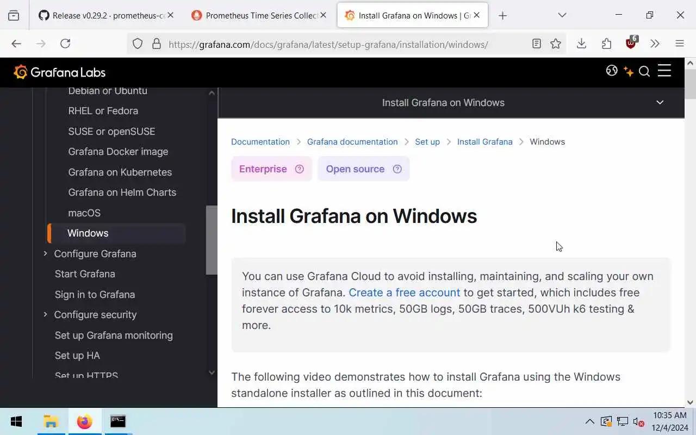
Task: Bookmark this page with the star
Action: [556, 44]
